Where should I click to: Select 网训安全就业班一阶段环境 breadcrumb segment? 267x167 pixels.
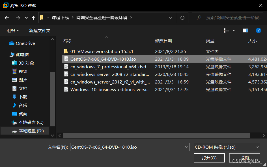102,18
